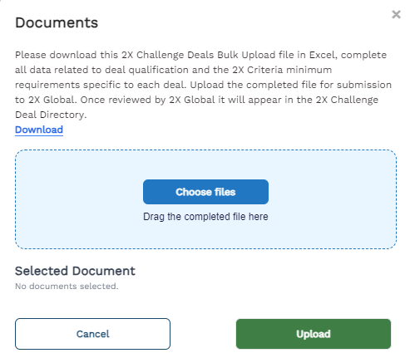Viewport: 410px width, 358px height.
Task: Click the gray X close icon
Action: click(396, 14)
